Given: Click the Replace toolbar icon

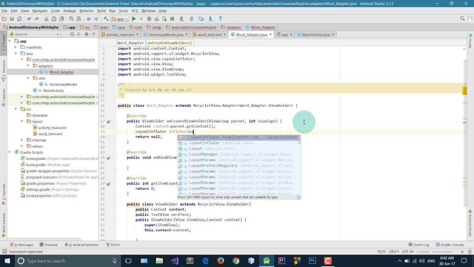Looking at the screenshot, I should click(x=79, y=19).
